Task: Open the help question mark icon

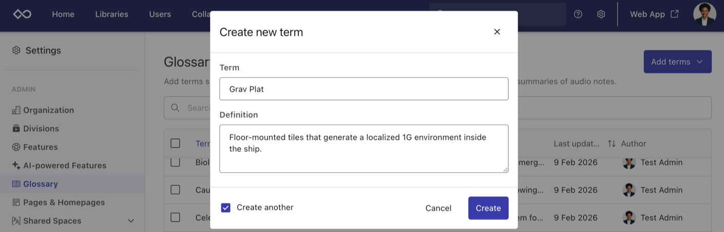Action: click(578, 14)
